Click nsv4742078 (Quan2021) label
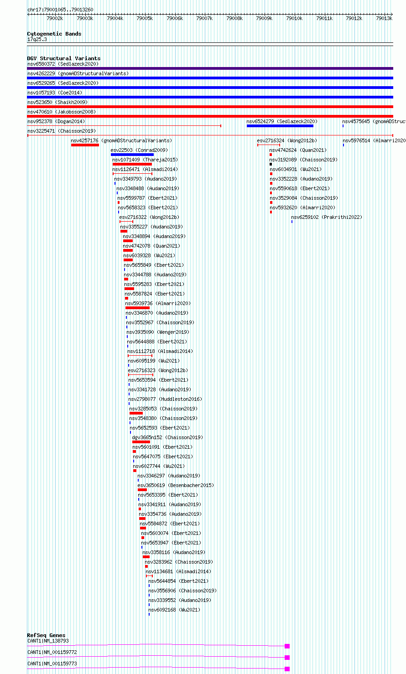This screenshot has width=406, height=674. point(151,246)
